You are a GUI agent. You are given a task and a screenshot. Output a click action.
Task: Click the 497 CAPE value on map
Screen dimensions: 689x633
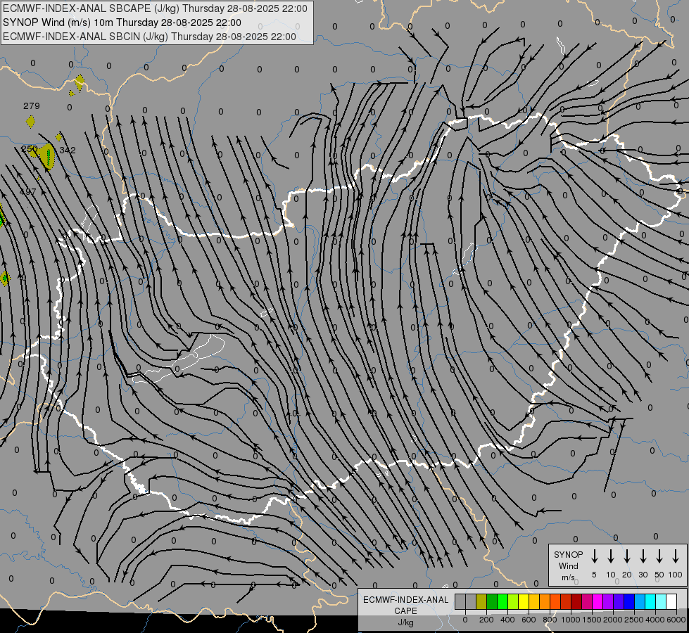pyautogui.click(x=27, y=192)
